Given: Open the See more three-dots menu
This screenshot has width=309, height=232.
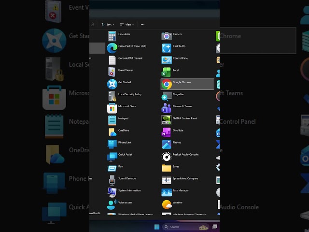Looking at the screenshot, I should pyautogui.click(x=143, y=25).
